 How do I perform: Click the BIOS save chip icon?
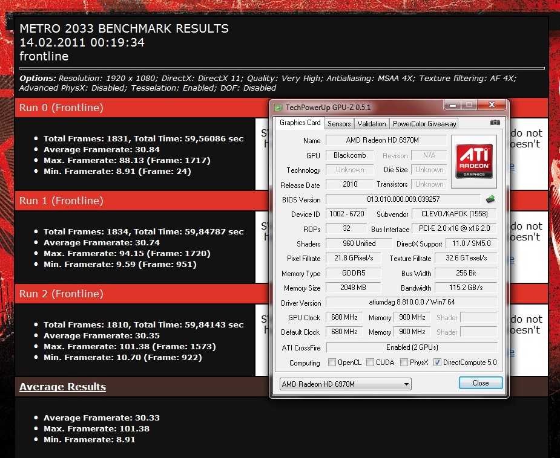coord(491,199)
